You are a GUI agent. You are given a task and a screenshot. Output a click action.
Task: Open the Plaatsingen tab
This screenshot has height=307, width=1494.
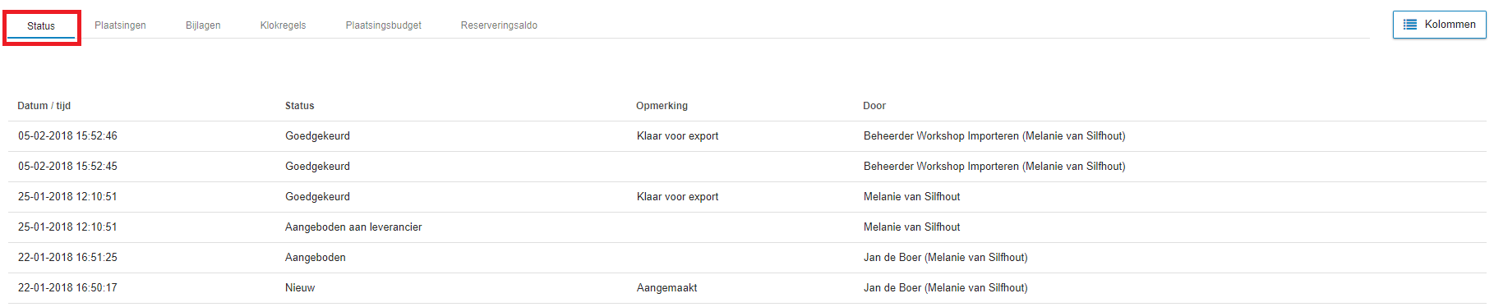click(120, 25)
